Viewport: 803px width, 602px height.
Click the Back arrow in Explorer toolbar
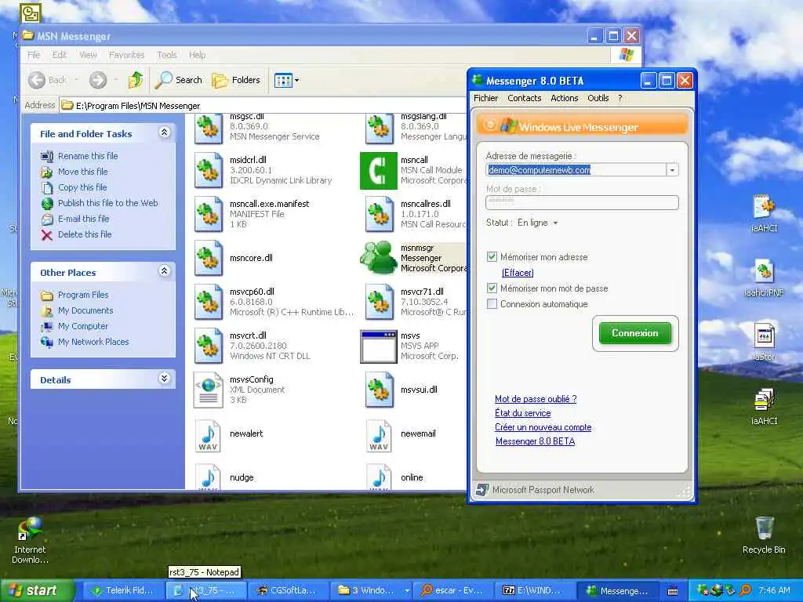tap(38, 80)
